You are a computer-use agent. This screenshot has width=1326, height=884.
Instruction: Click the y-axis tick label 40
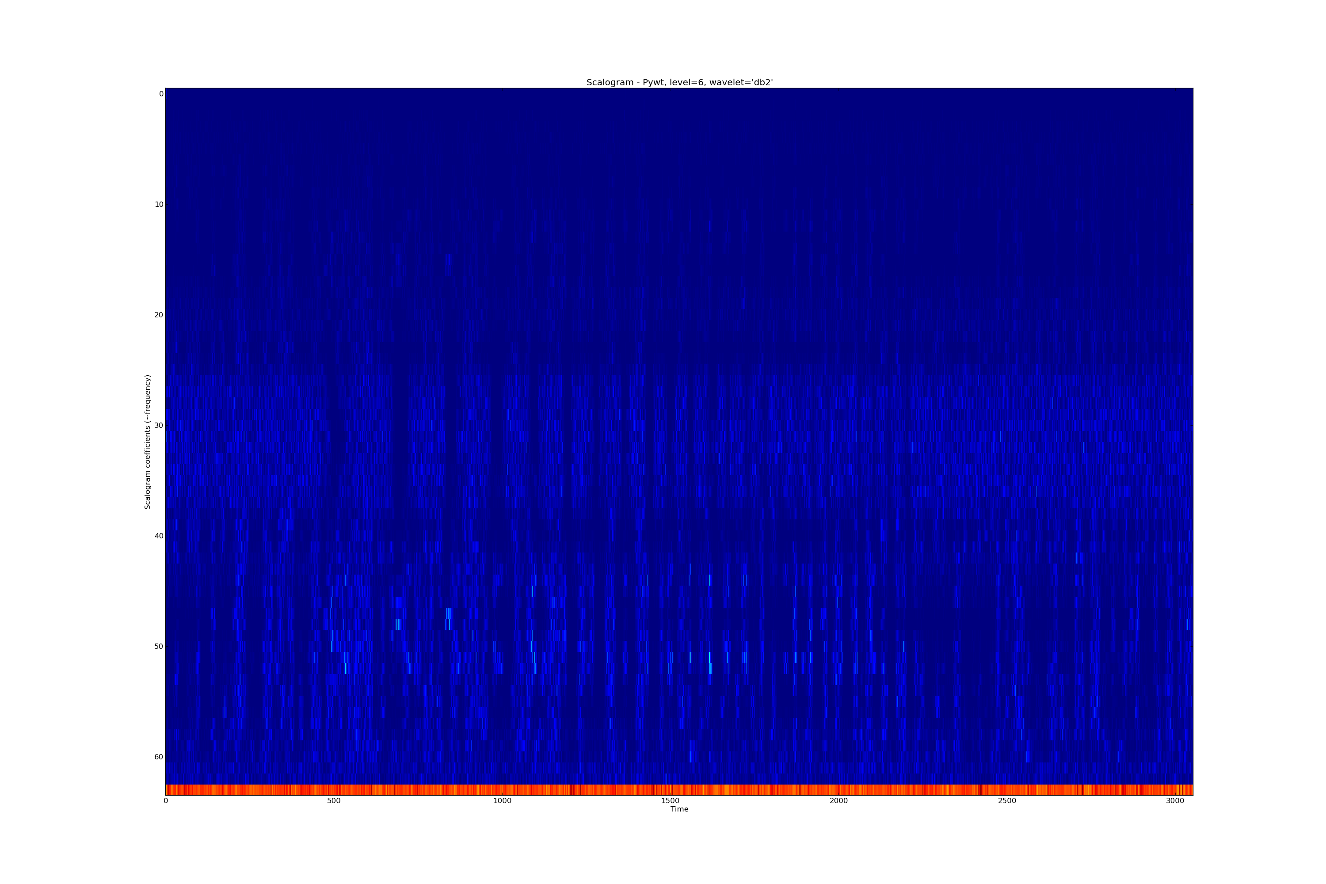(x=159, y=536)
